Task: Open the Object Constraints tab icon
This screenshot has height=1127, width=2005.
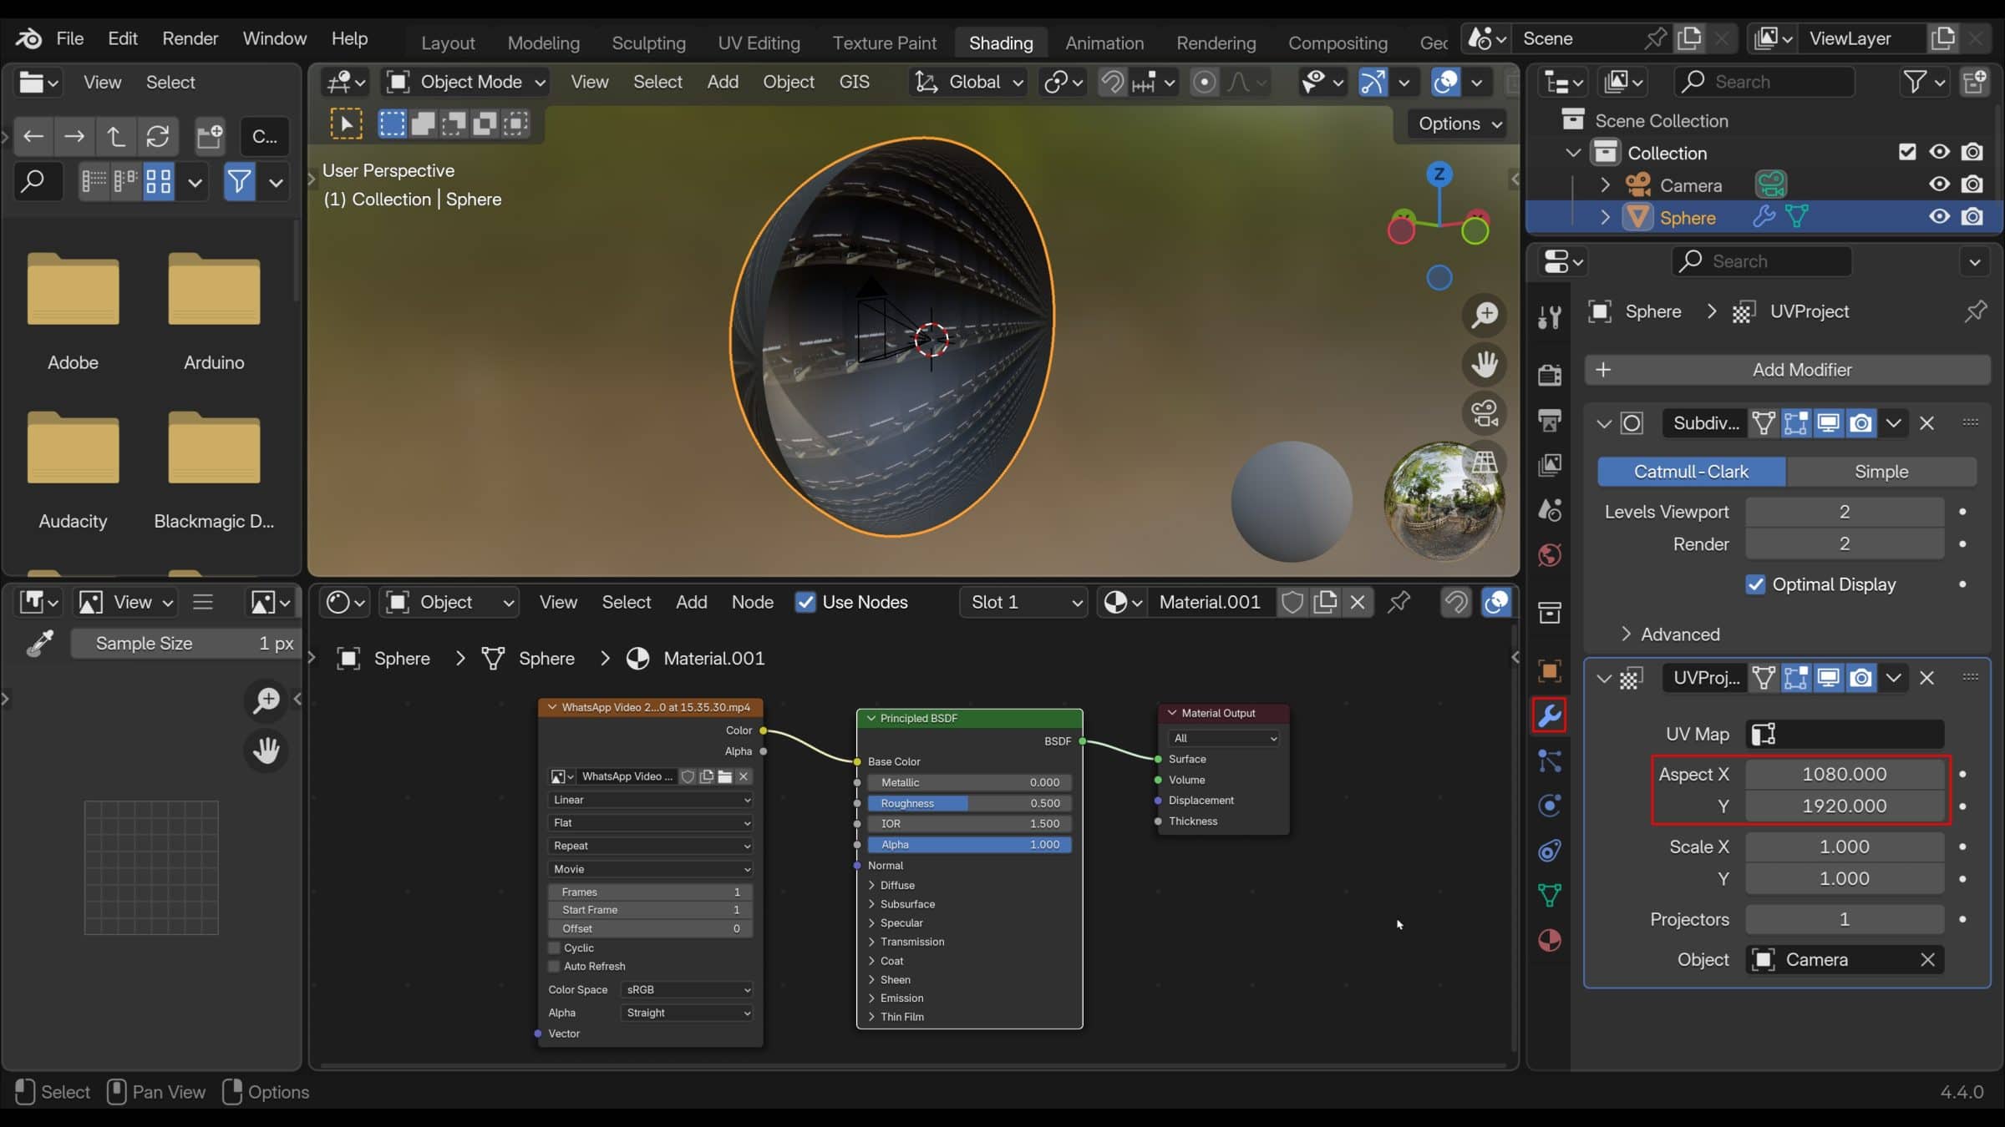Action: pos(1550,851)
